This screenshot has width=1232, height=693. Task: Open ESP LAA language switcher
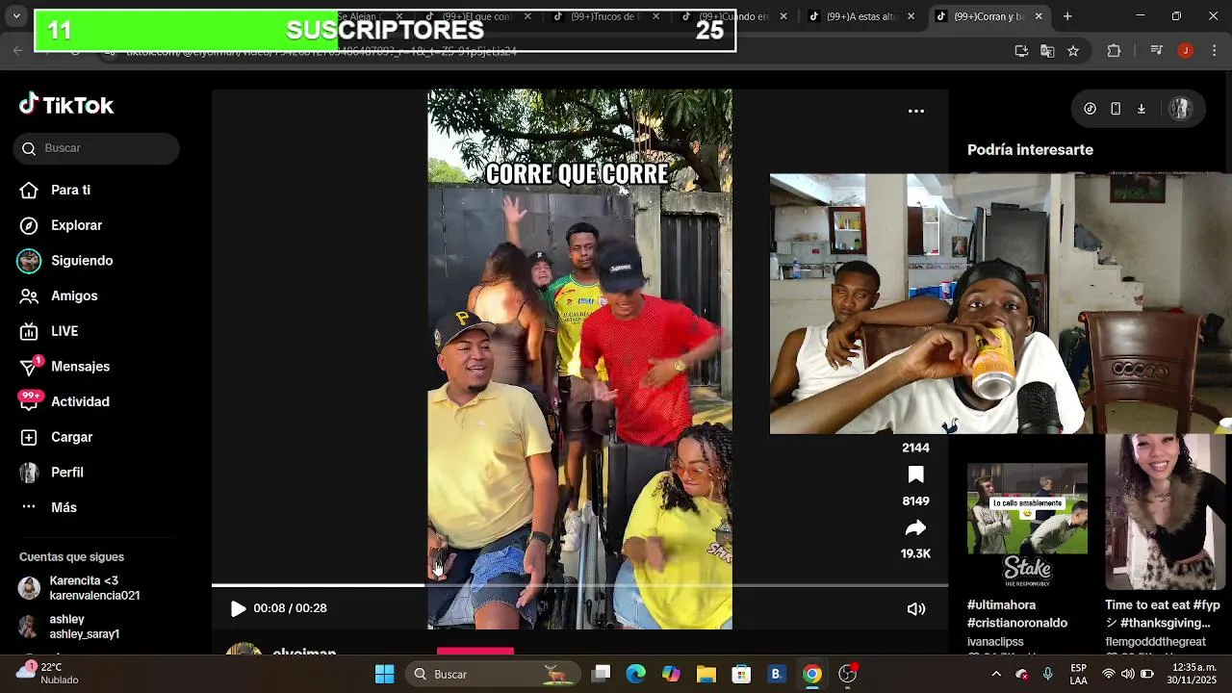pyautogui.click(x=1079, y=674)
